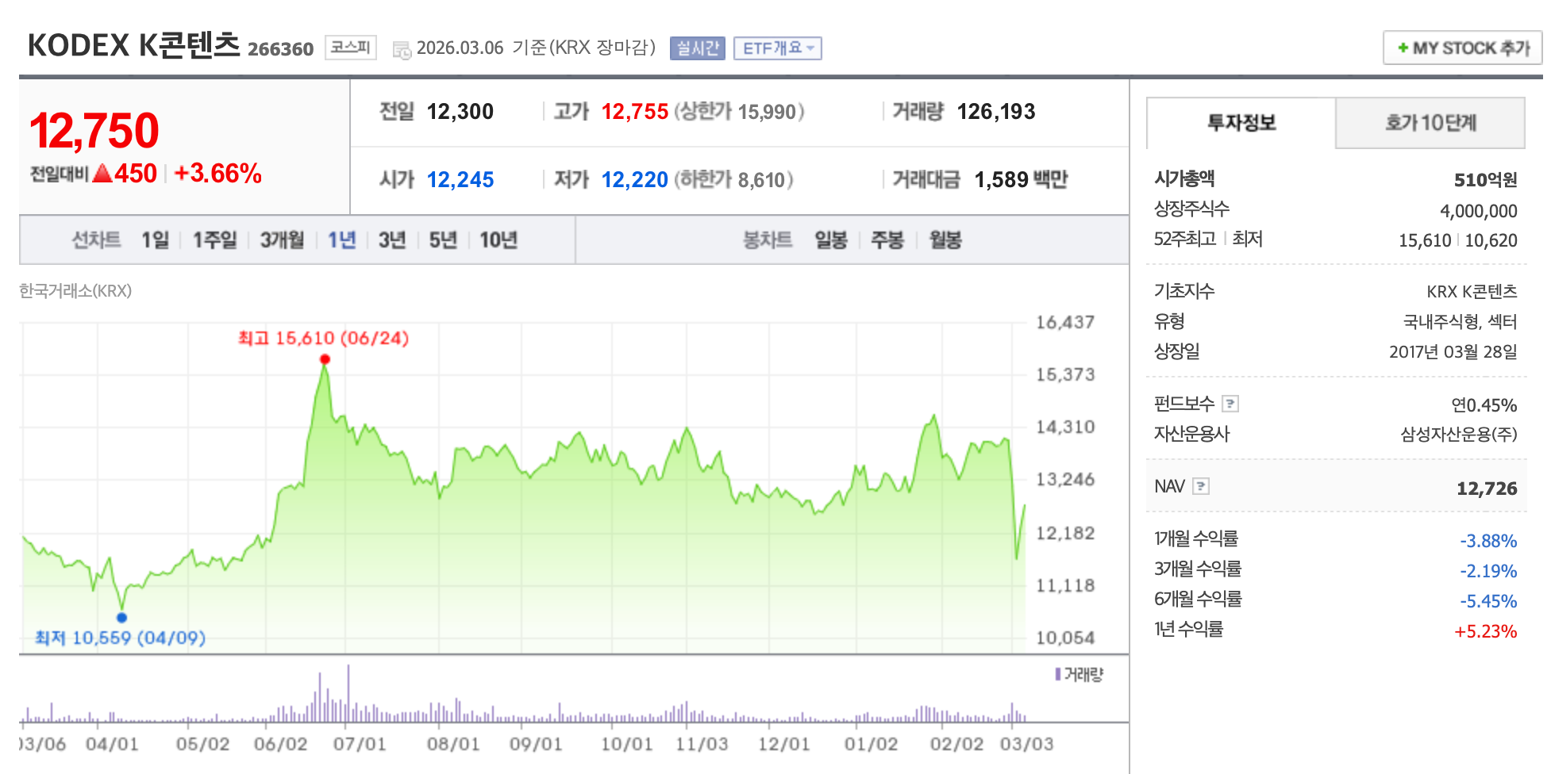
Task: Click the blue low point marker on chart
Action: pos(121,617)
